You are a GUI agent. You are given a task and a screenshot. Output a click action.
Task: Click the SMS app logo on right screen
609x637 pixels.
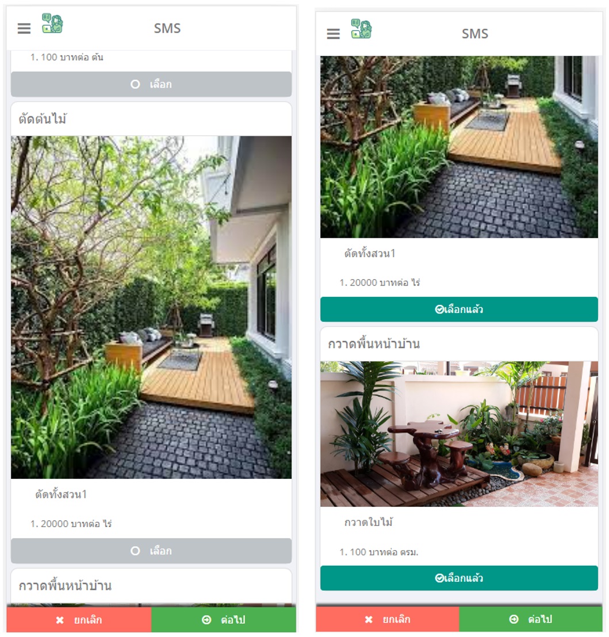[x=361, y=29]
